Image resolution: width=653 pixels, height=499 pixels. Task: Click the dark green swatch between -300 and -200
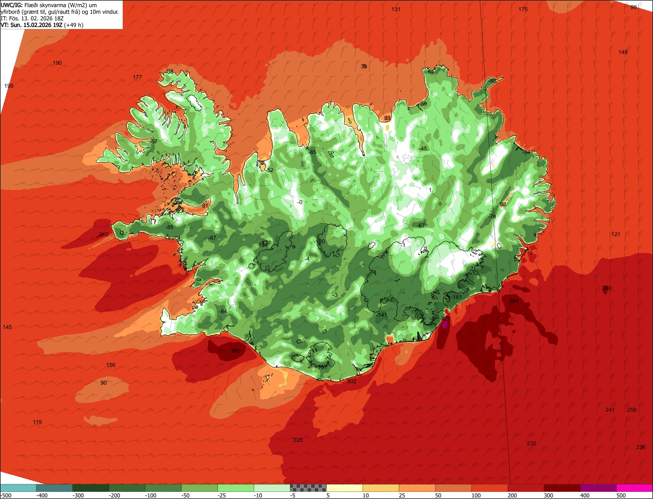click(91, 488)
